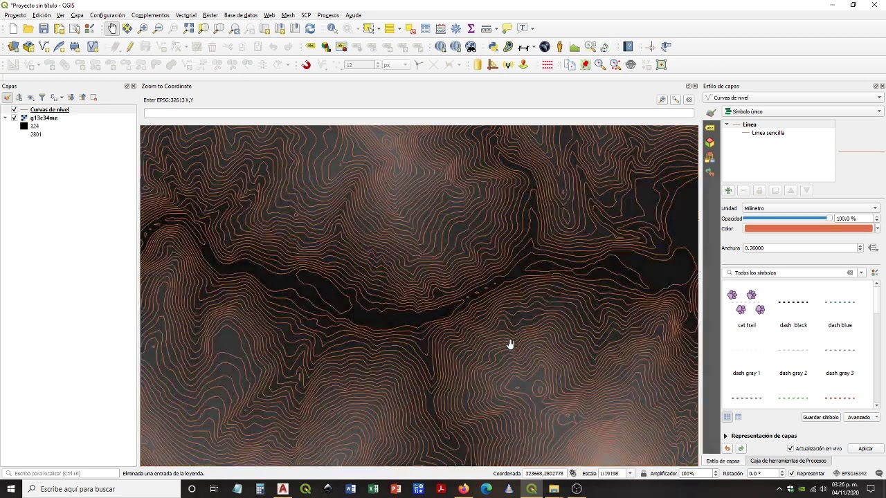This screenshot has width=886, height=498.
Task: Click the locator search box
Action: tap(61, 473)
